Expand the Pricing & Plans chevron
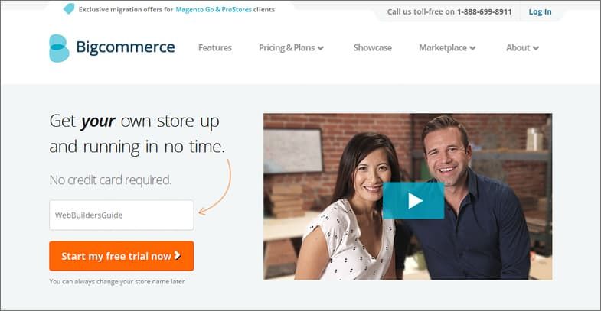 [x=321, y=48]
